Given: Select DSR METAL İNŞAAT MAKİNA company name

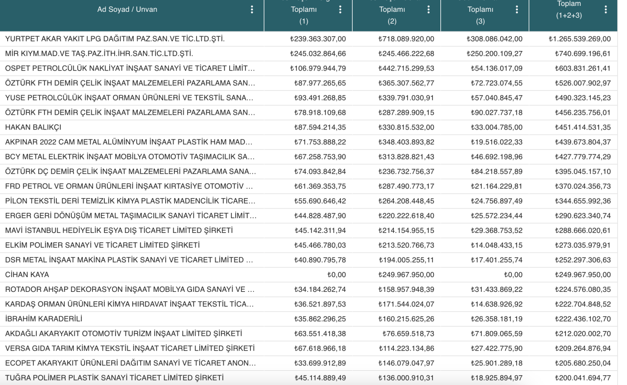Looking at the screenshot, I should pyautogui.click(x=130, y=260).
